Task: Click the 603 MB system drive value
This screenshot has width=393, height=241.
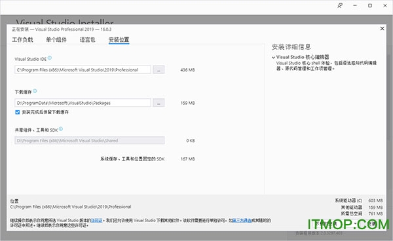Action: tap(375, 200)
